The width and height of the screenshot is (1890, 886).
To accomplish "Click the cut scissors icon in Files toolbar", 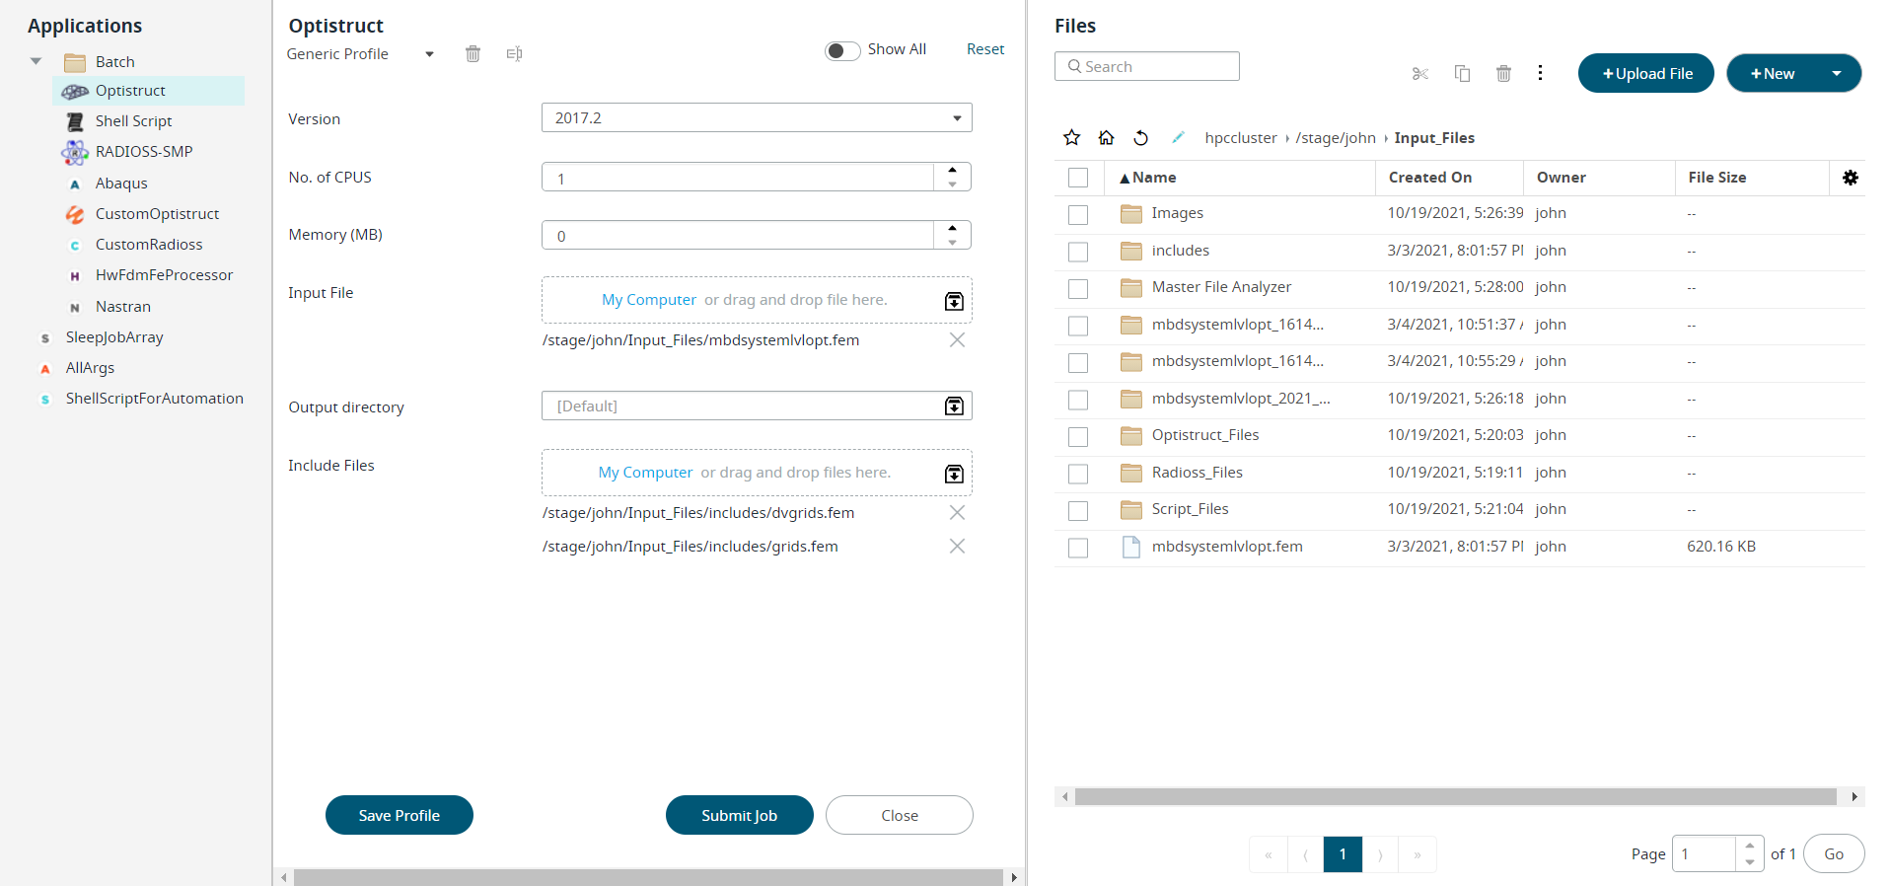I will pyautogui.click(x=1420, y=74).
